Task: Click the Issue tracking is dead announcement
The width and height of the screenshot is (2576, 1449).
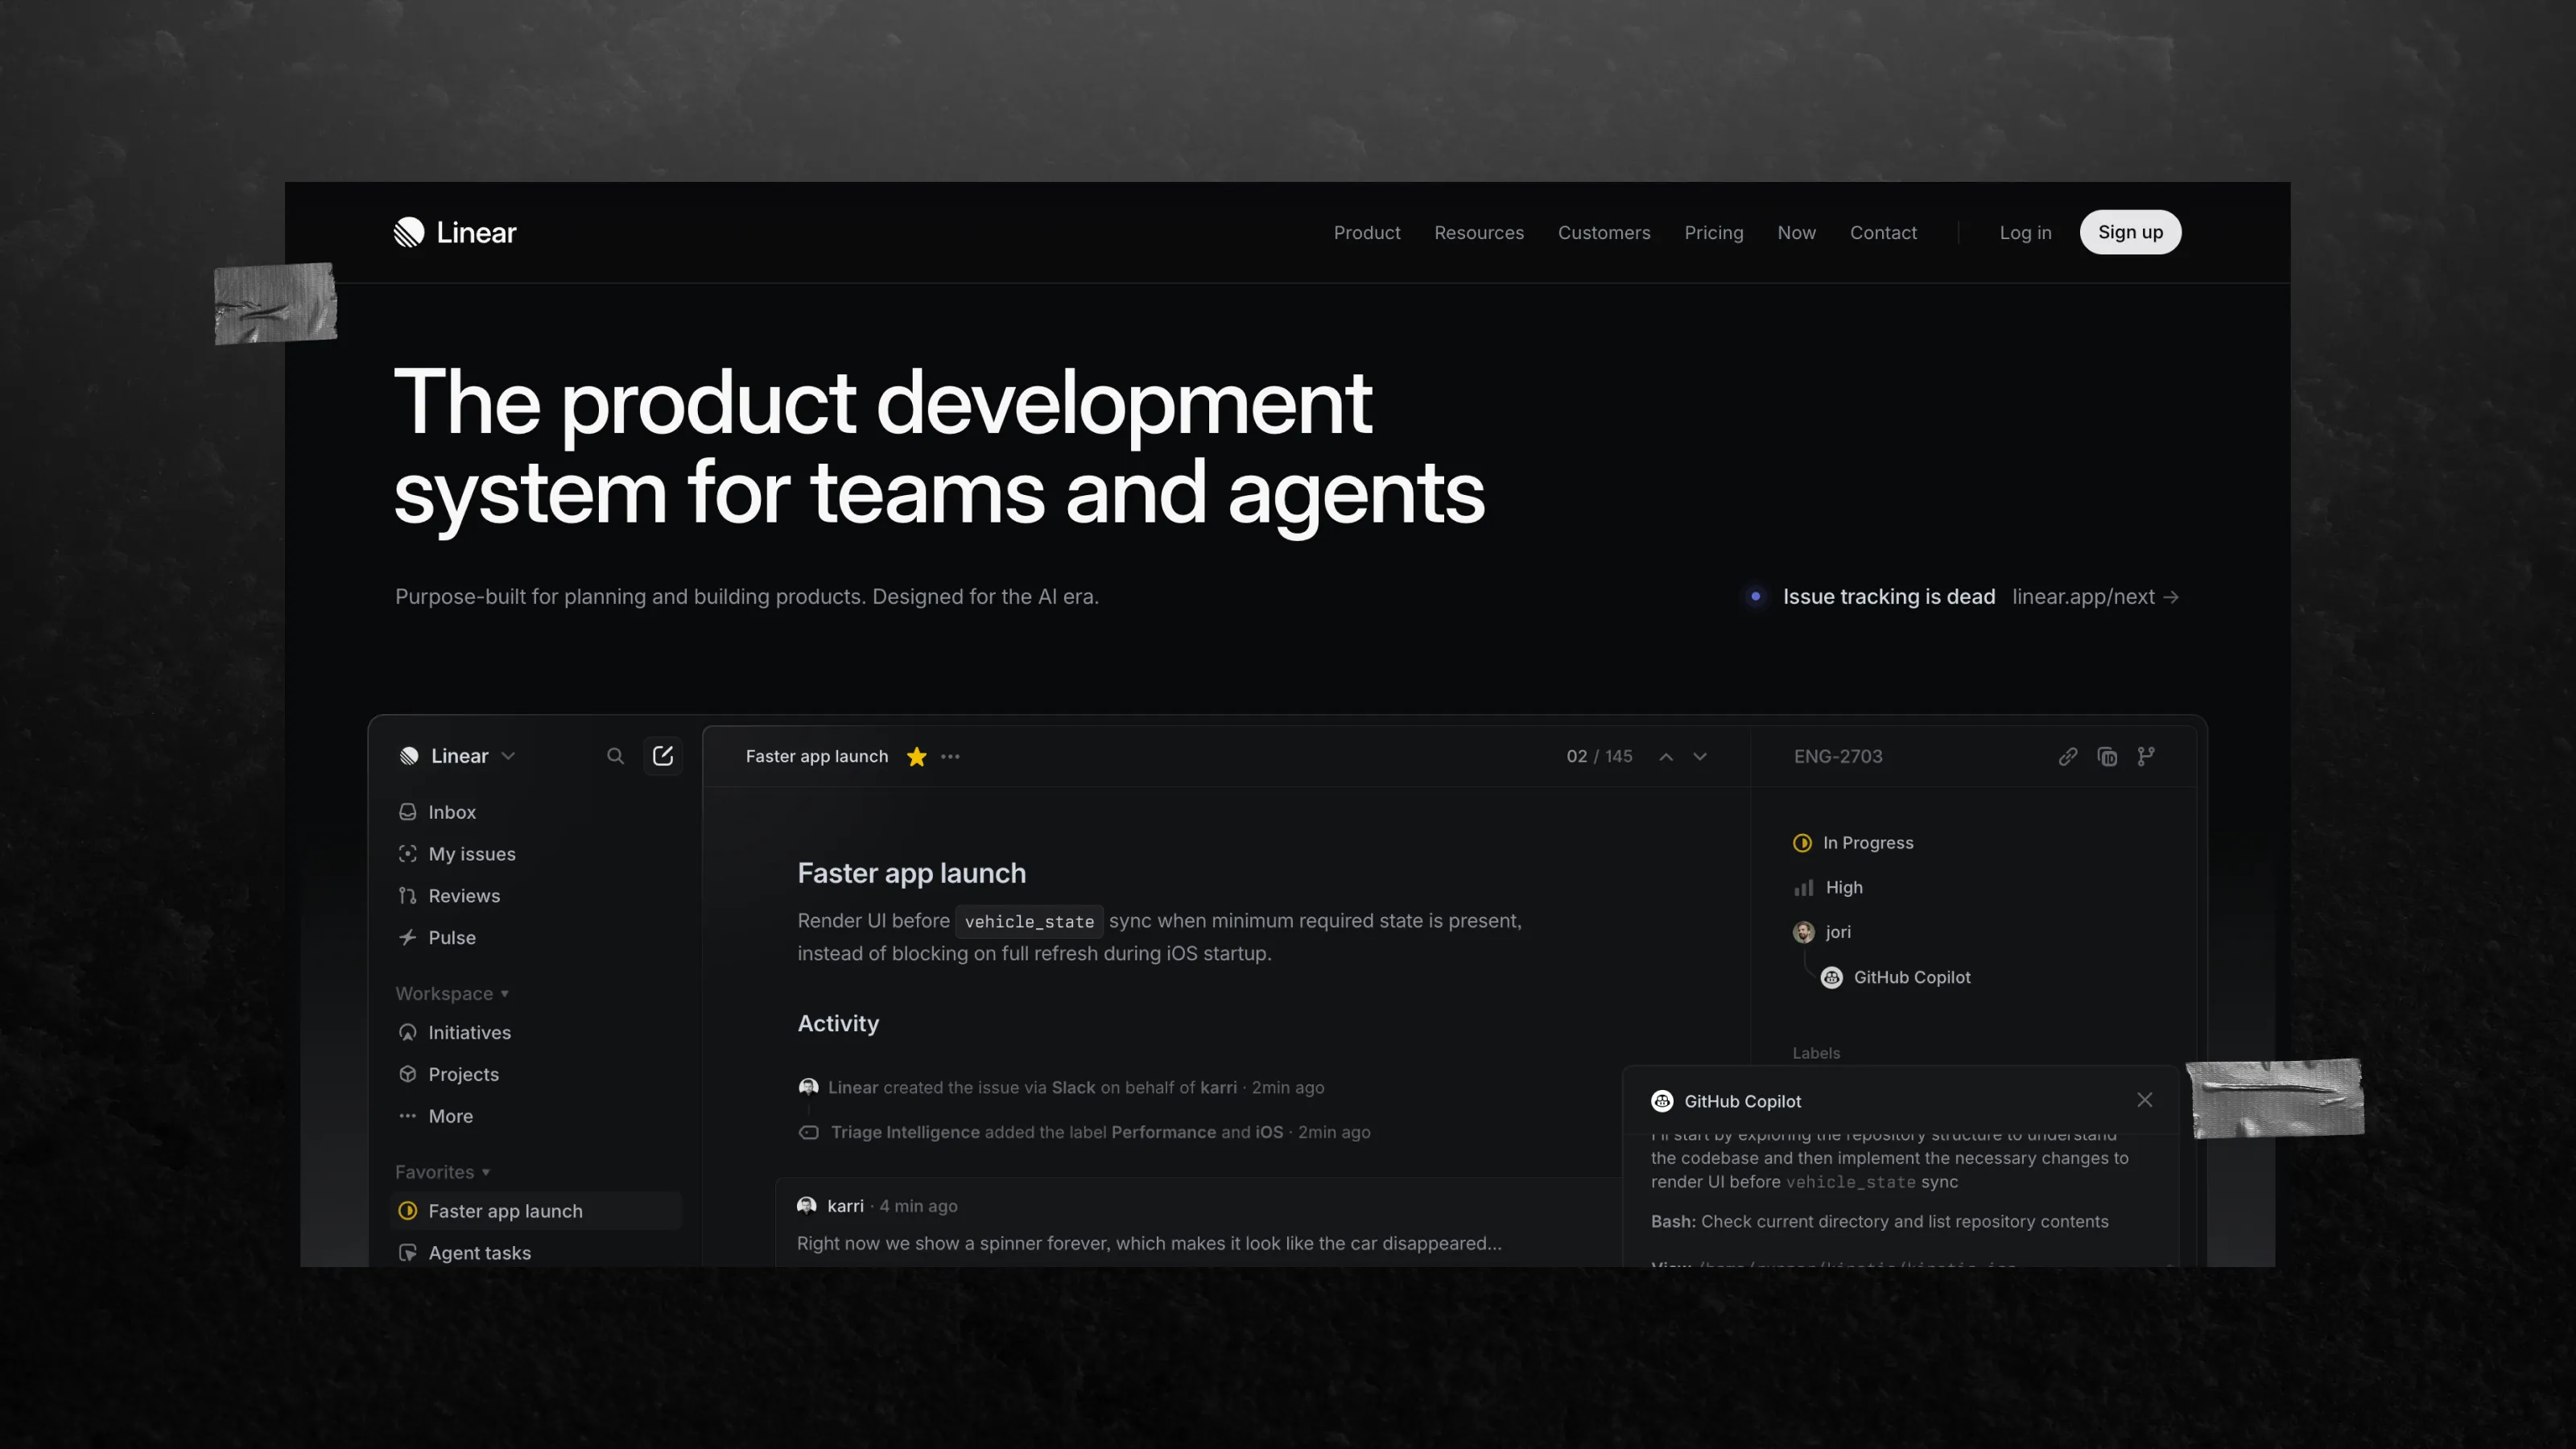Action: (1888, 596)
